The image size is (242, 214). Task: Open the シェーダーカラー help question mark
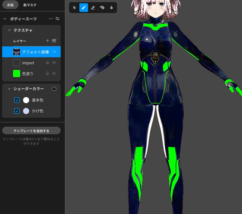coord(54,89)
